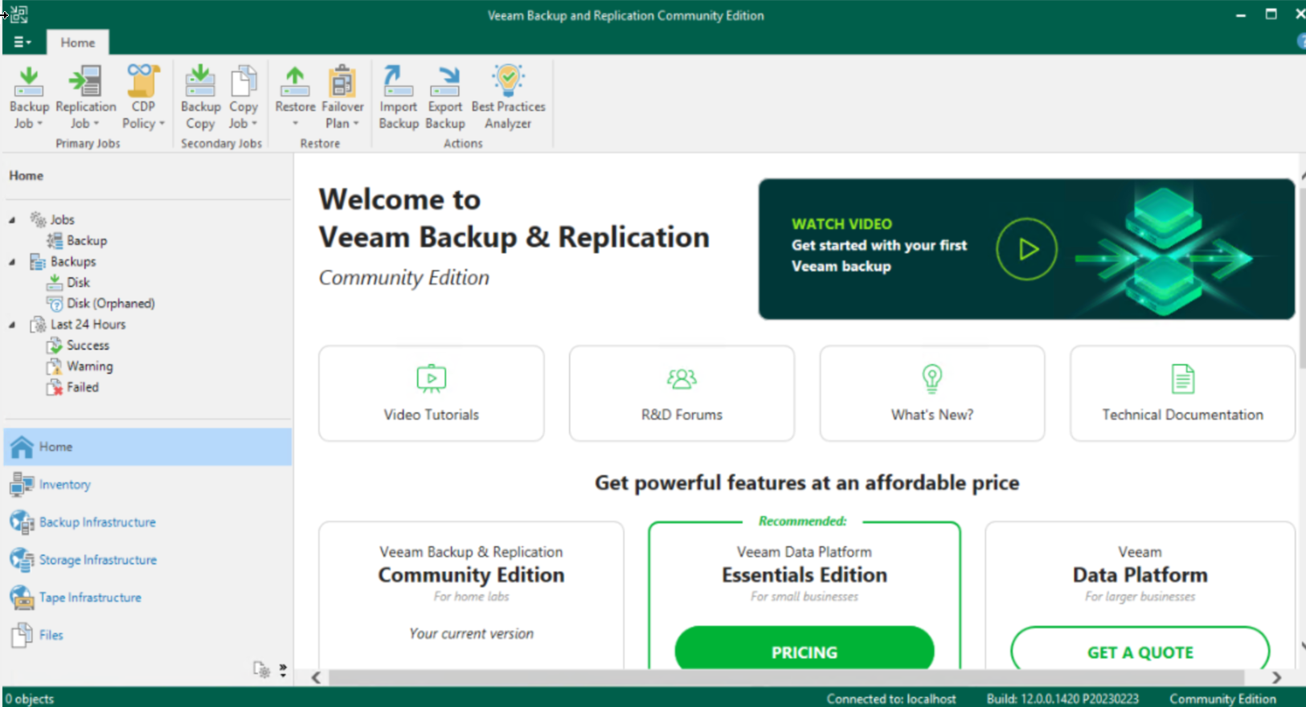Click the GET A QUOTE button
1306x707 pixels.
(x=1140, y=649)
